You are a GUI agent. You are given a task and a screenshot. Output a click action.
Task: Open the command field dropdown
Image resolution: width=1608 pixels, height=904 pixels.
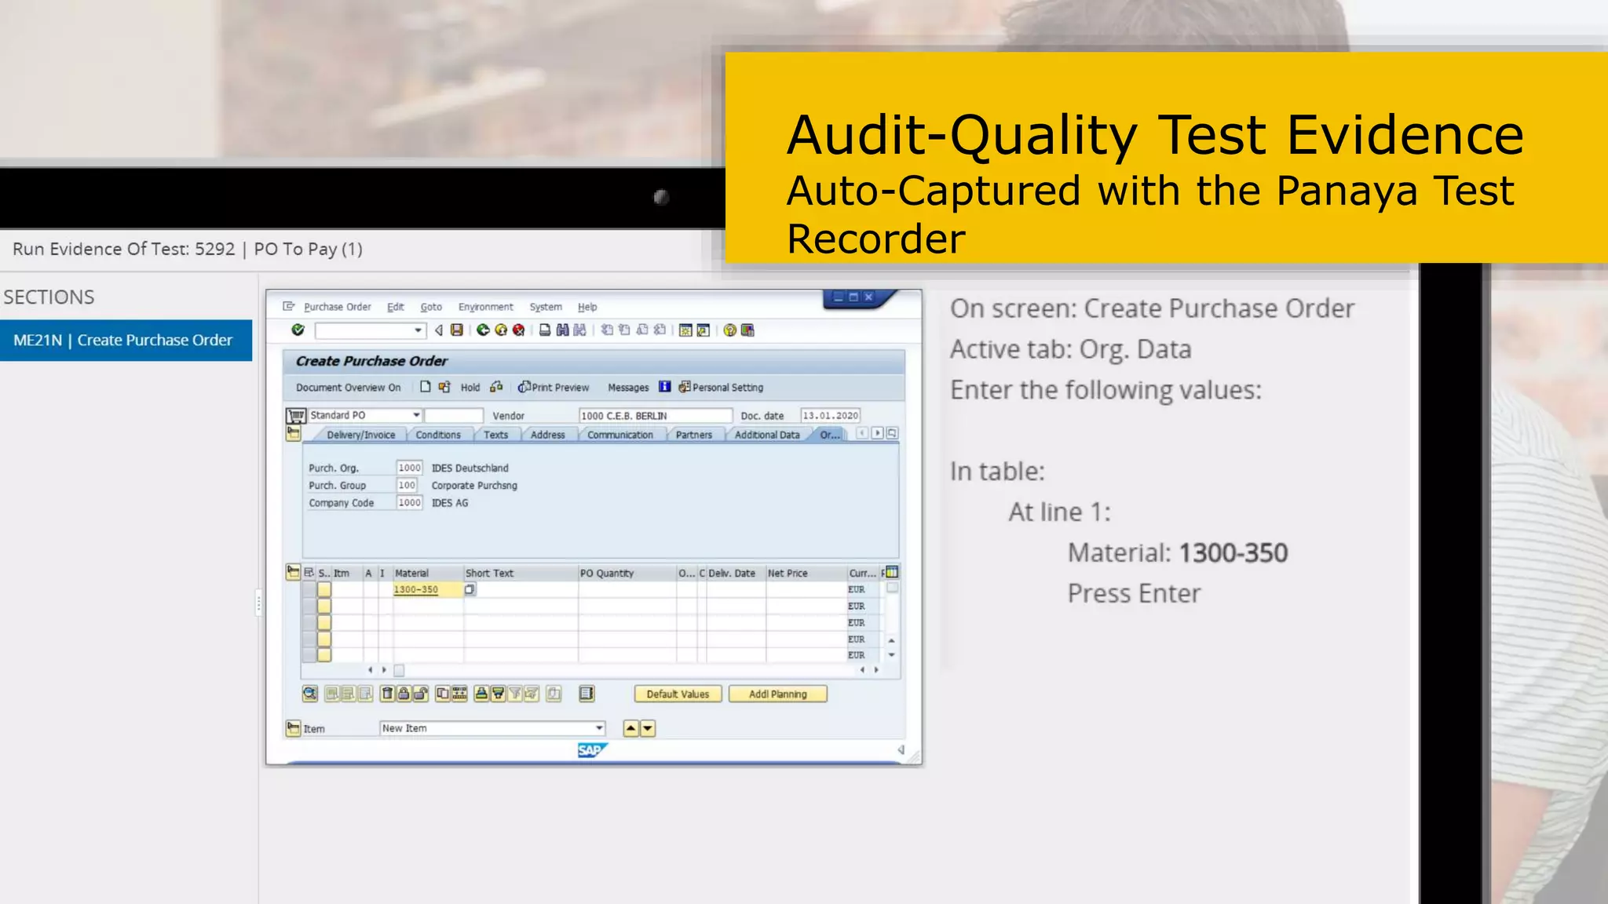point(418,330)
